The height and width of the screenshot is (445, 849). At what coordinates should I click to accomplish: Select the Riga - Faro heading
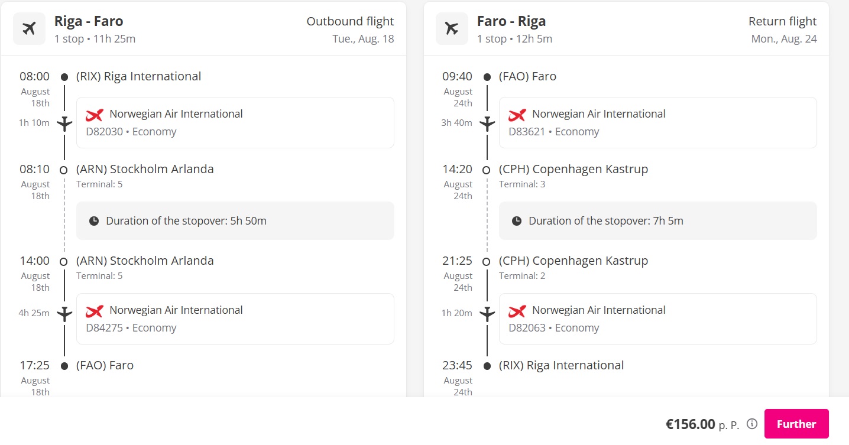coord(89,21)
